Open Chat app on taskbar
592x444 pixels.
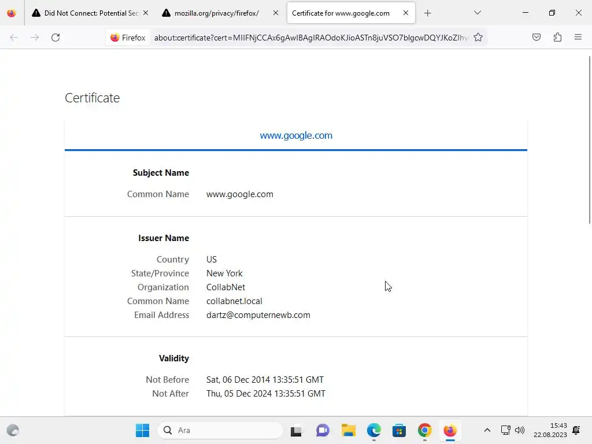pos(323,430)
